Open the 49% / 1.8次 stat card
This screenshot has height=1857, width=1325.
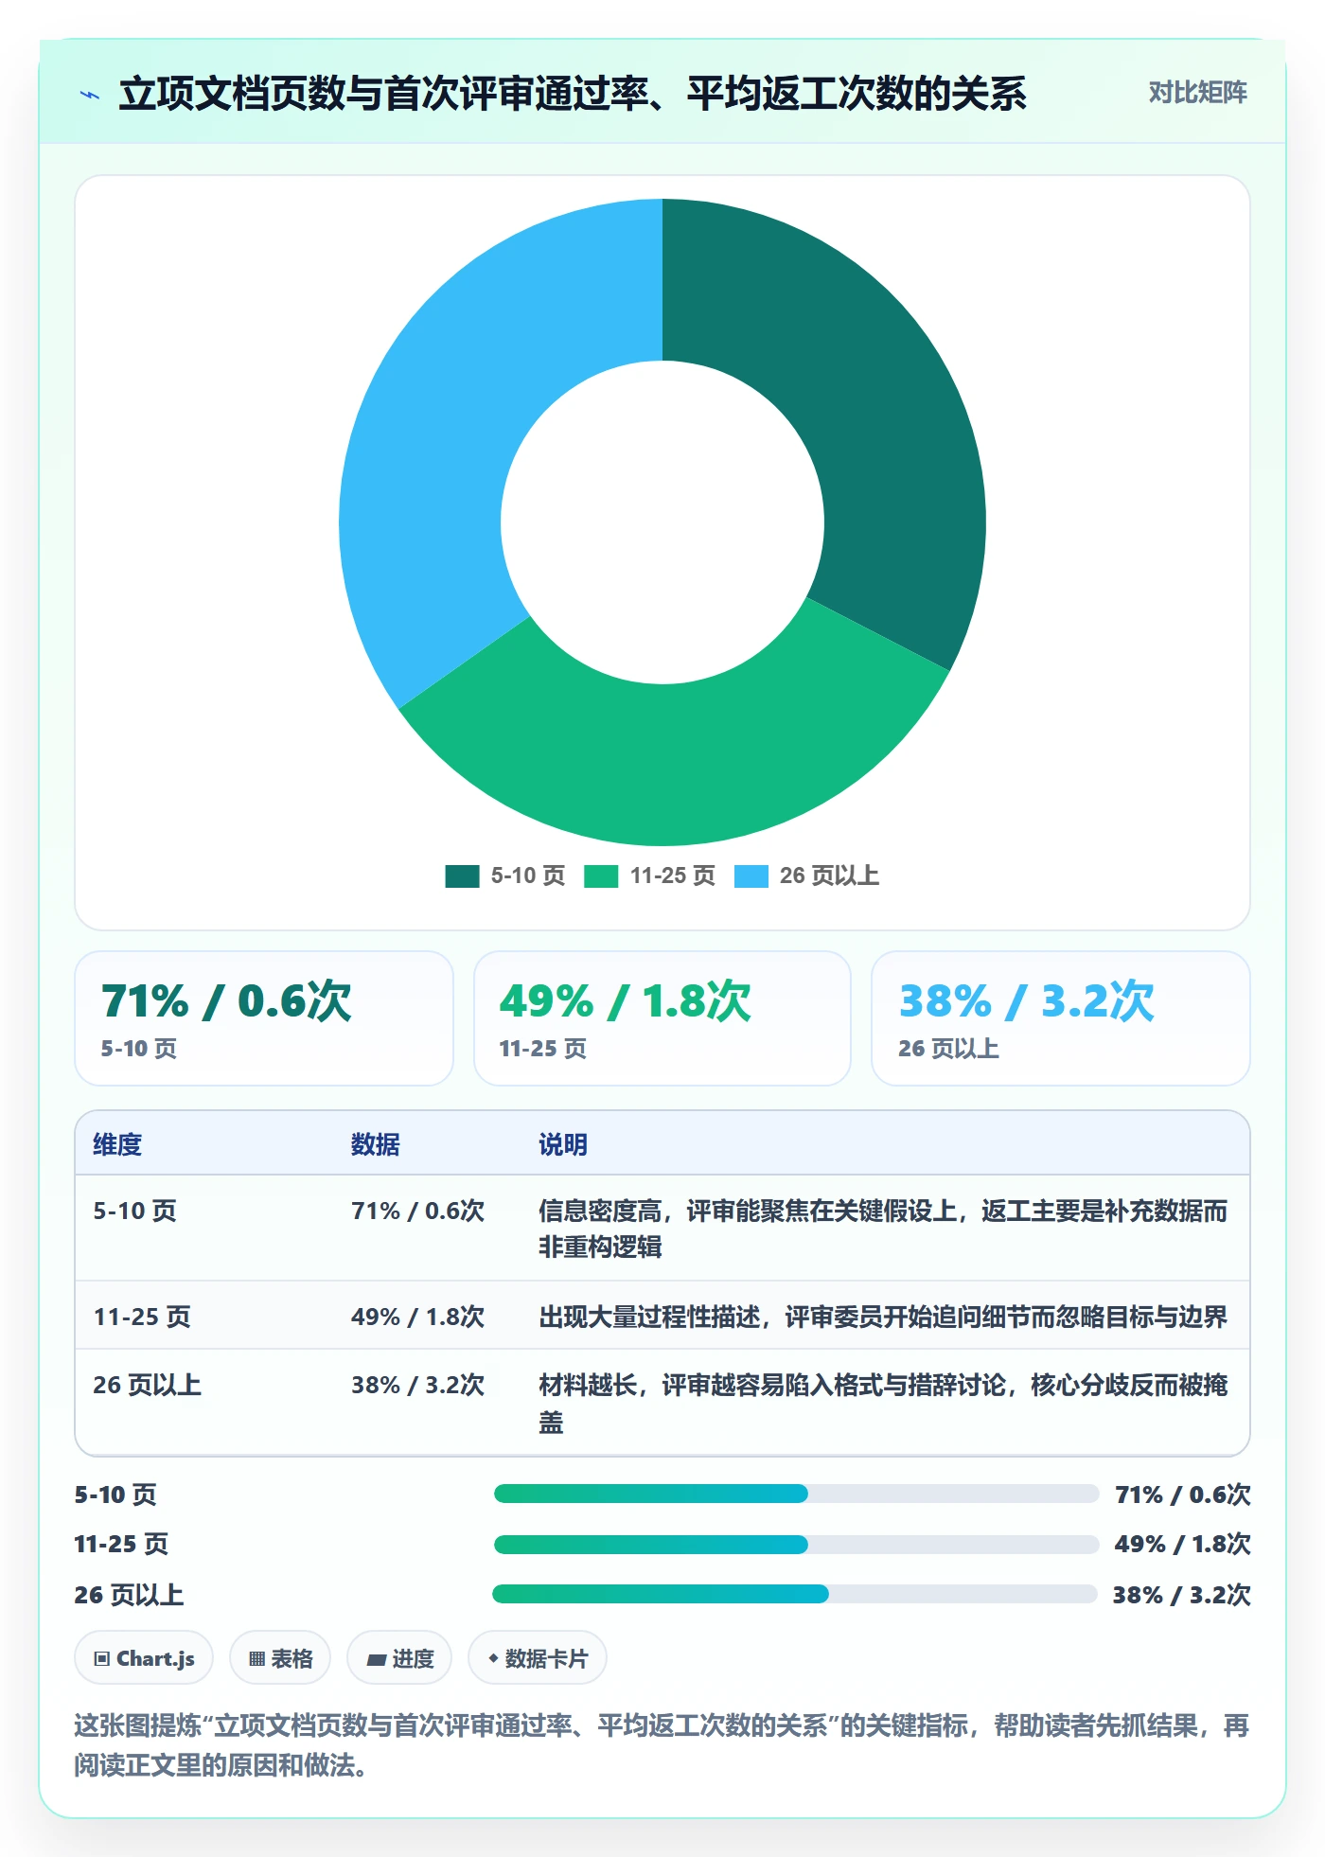coord(662,1018)
